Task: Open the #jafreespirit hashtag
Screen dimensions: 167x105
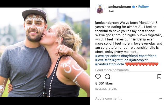Action: click(x=139, y=60)
